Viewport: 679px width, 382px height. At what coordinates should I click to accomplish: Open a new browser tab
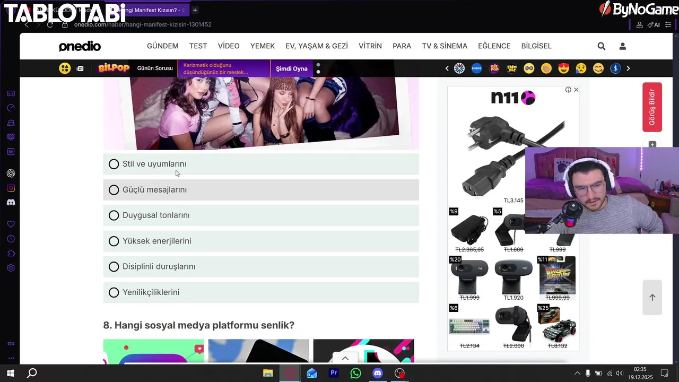tap(195, 10)
